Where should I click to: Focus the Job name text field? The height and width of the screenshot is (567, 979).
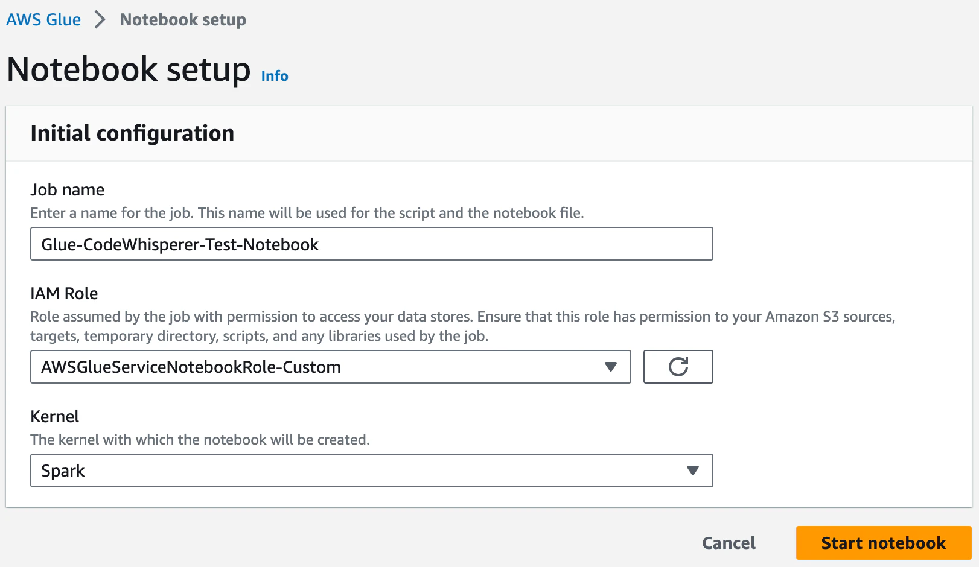point(371,244)
